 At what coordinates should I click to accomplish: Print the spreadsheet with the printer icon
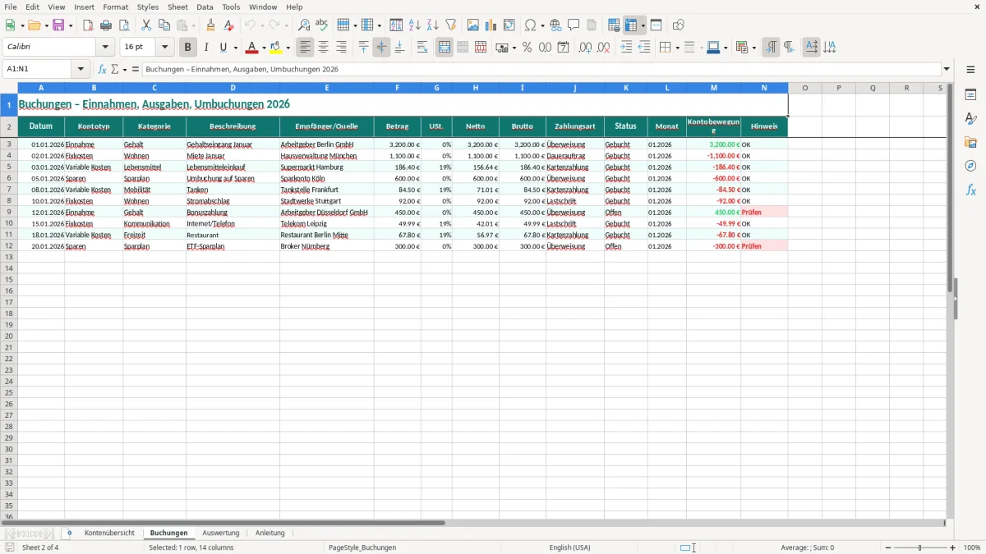pyautogui.click(x=106, y=25)
